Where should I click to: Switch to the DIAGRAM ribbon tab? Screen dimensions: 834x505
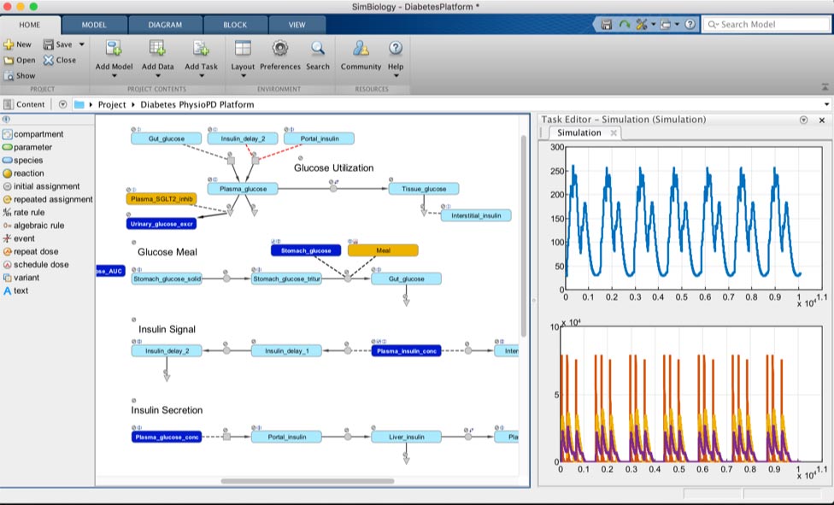click(x=165, y=25)
